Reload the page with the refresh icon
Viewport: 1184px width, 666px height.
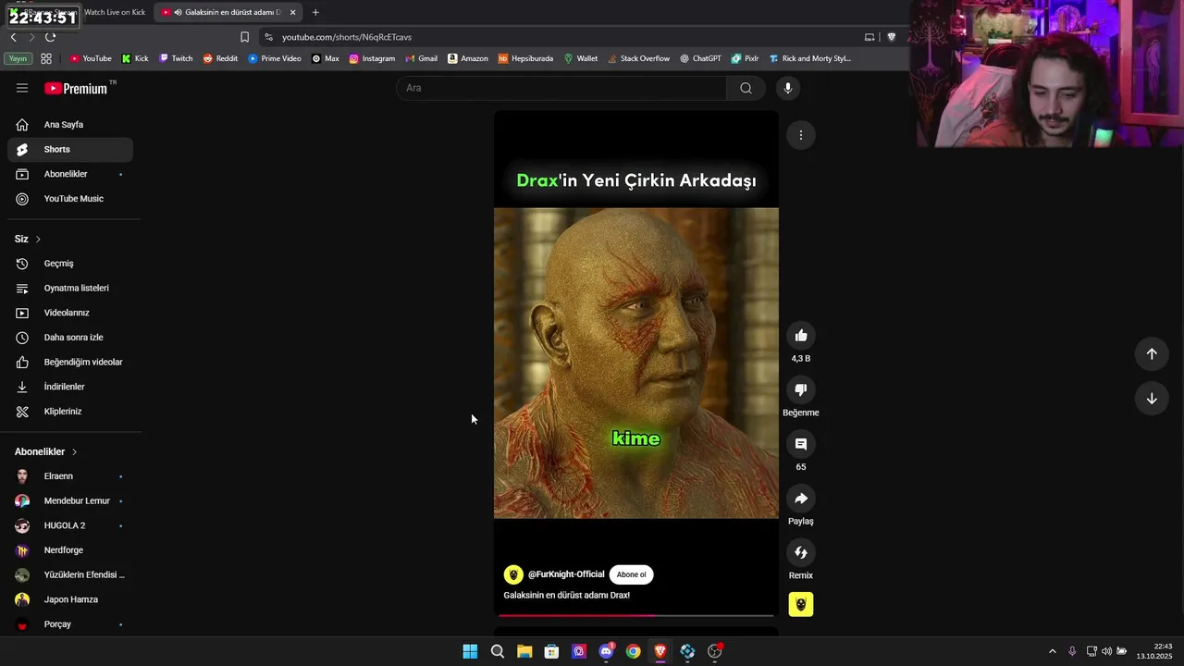50,37
